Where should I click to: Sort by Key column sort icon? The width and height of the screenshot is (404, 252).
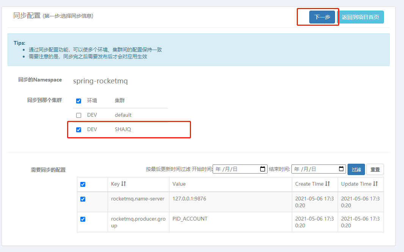point(124,184)
